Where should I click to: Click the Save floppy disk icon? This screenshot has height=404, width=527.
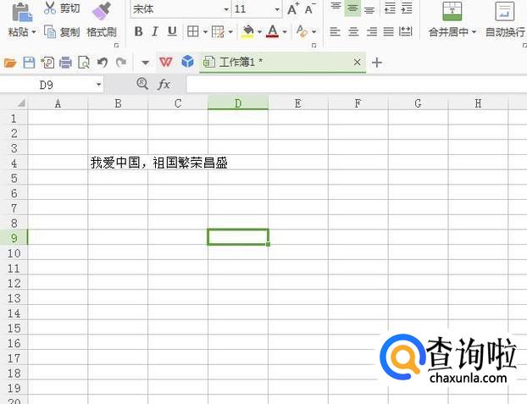(29, 63)
